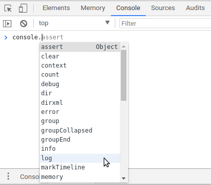Show the console sidebar icon
Image resolution: width=211 pixels, height=185 pixels.
[7, 24]
